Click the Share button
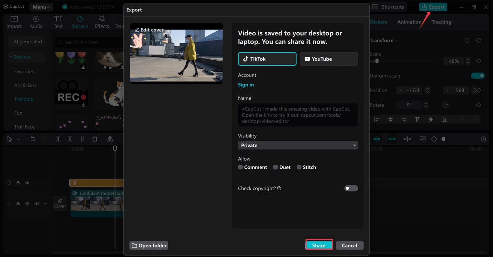The height and width of the screenshot is (257, 493). click(319, 245)
